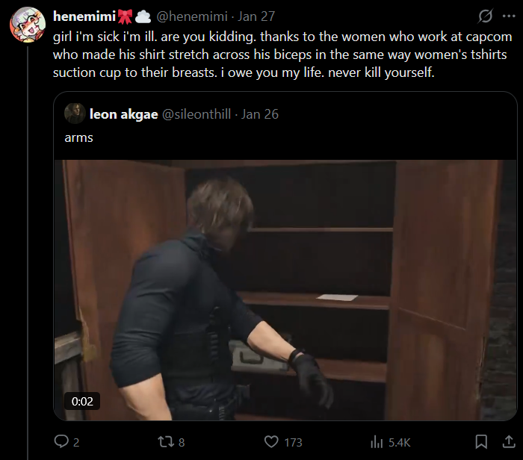This screenshot has width=523, height=460.
Task: Visit the henemimi display name
Action: click(x=84, y=16)
